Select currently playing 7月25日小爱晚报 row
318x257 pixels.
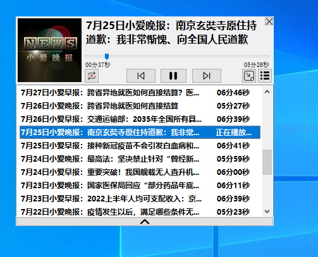140,133
